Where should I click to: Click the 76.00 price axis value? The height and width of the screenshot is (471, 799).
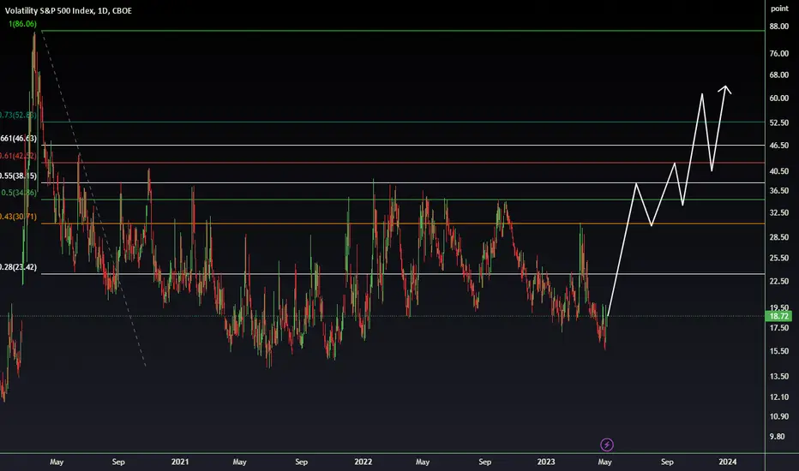[778, 53]
